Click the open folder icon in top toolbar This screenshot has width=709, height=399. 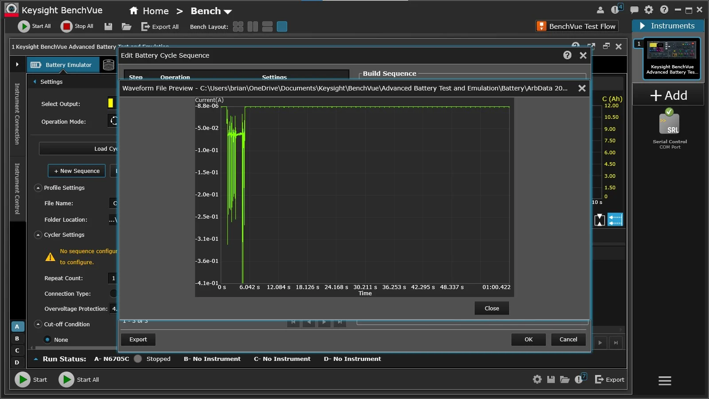(127, 27)
